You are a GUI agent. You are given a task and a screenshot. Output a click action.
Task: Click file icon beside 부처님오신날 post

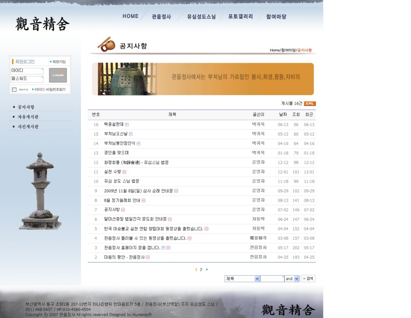[131, 134]
